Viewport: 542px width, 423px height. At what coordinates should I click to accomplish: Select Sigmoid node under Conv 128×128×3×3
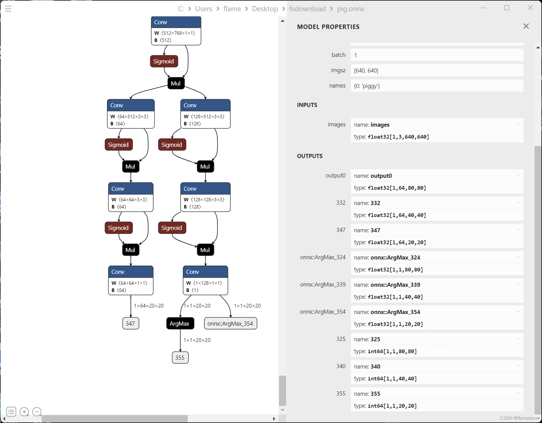(172, 228)
